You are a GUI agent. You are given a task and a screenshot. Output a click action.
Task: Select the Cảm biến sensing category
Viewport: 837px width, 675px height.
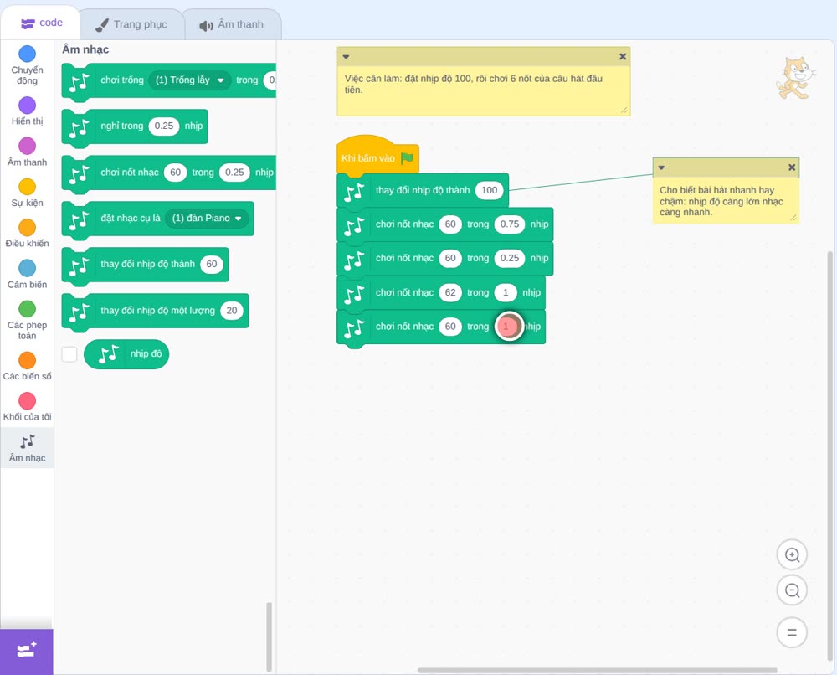27,275
